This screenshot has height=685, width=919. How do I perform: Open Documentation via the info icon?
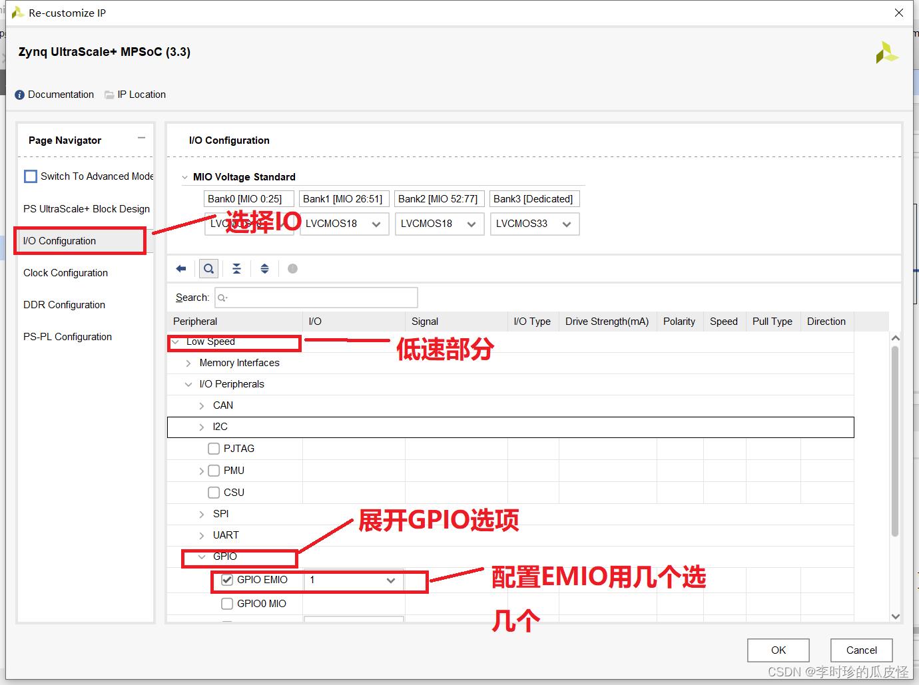click(19, 95)
